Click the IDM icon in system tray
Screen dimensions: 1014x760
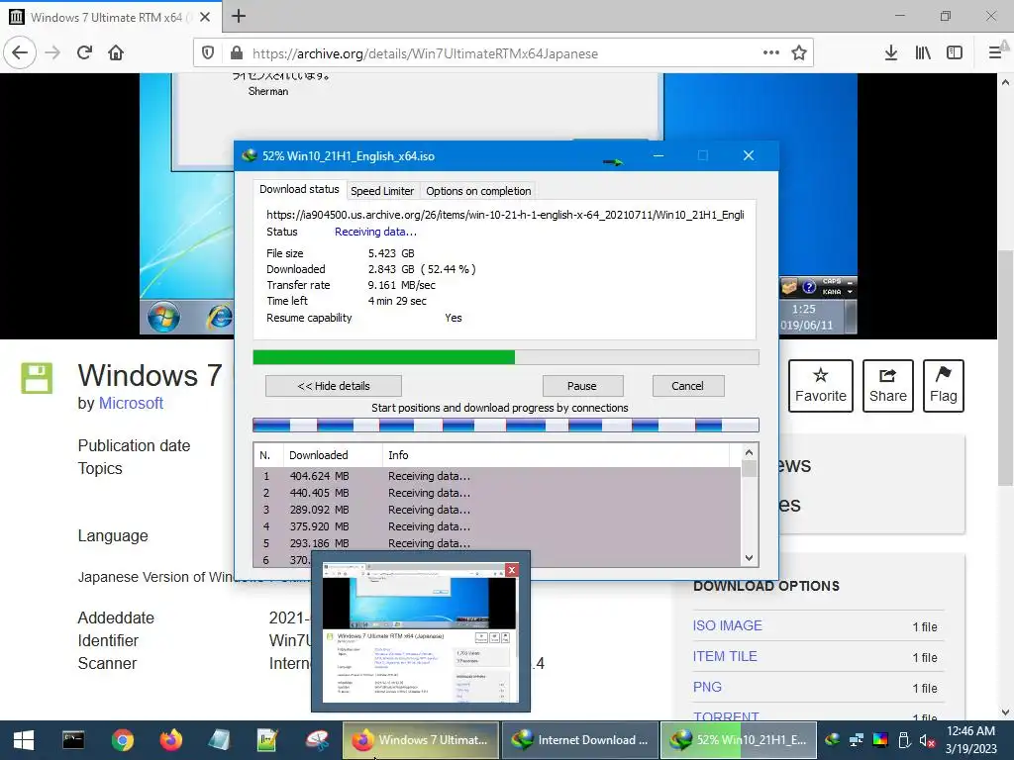[832, 740]
